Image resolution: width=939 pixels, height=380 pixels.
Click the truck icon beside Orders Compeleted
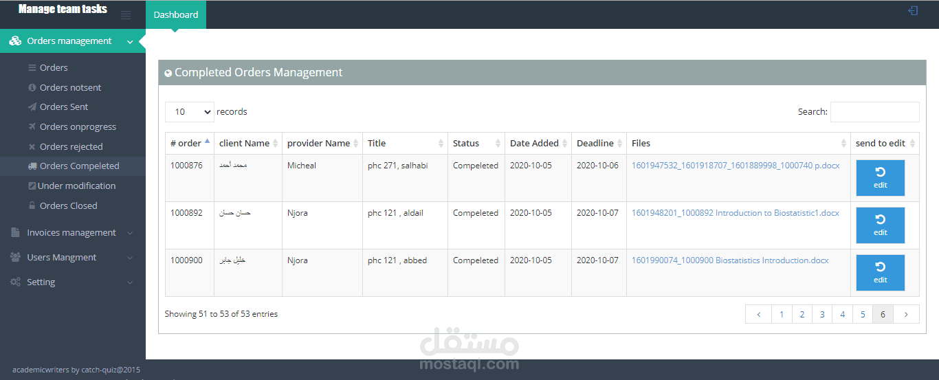click(x=32, y=166)
